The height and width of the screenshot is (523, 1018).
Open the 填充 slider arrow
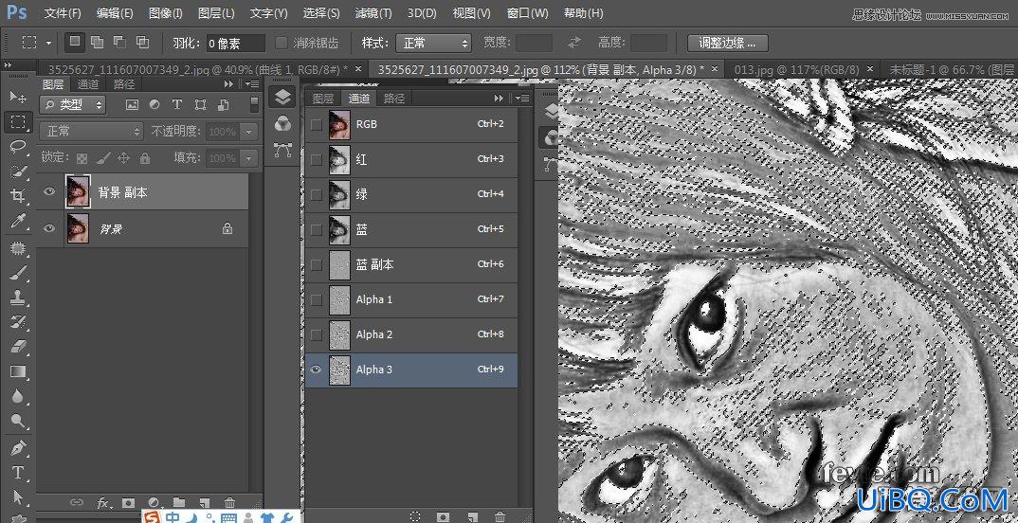[x=250, y=158]
